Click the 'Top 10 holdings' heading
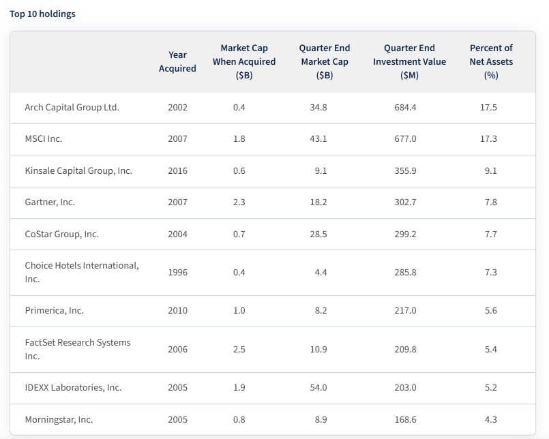This screenshot has height=439, width=549. [42, 14]
